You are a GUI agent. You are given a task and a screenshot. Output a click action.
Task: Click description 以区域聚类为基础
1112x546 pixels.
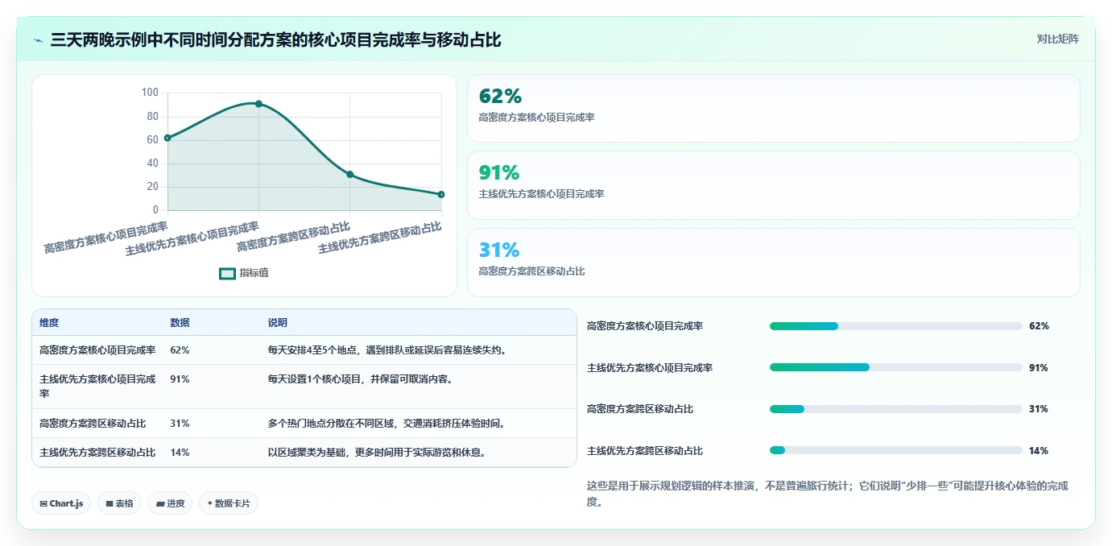pos(377,453)
